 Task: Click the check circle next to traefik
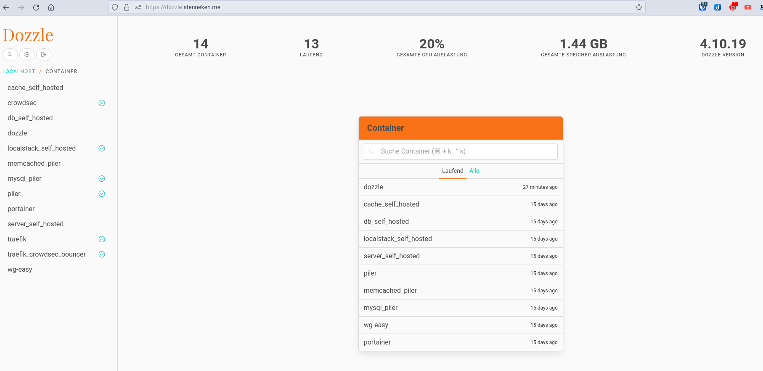point(102,239)
